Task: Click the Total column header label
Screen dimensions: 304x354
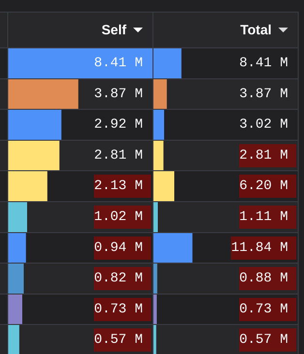Action: [x=256, y=30]
